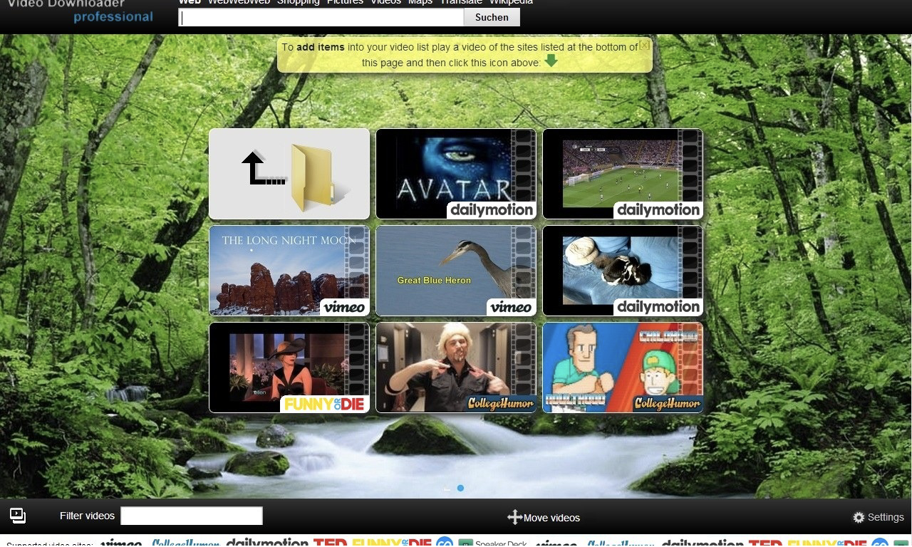The height and width of the screenshot is (547, 912).
Task: Go to the first page indicator dash
Action: click(x=447, y=489)
